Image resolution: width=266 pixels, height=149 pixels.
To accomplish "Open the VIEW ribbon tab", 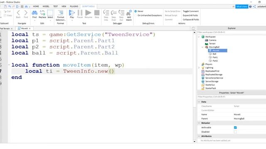I will click(x=64, y=7).
